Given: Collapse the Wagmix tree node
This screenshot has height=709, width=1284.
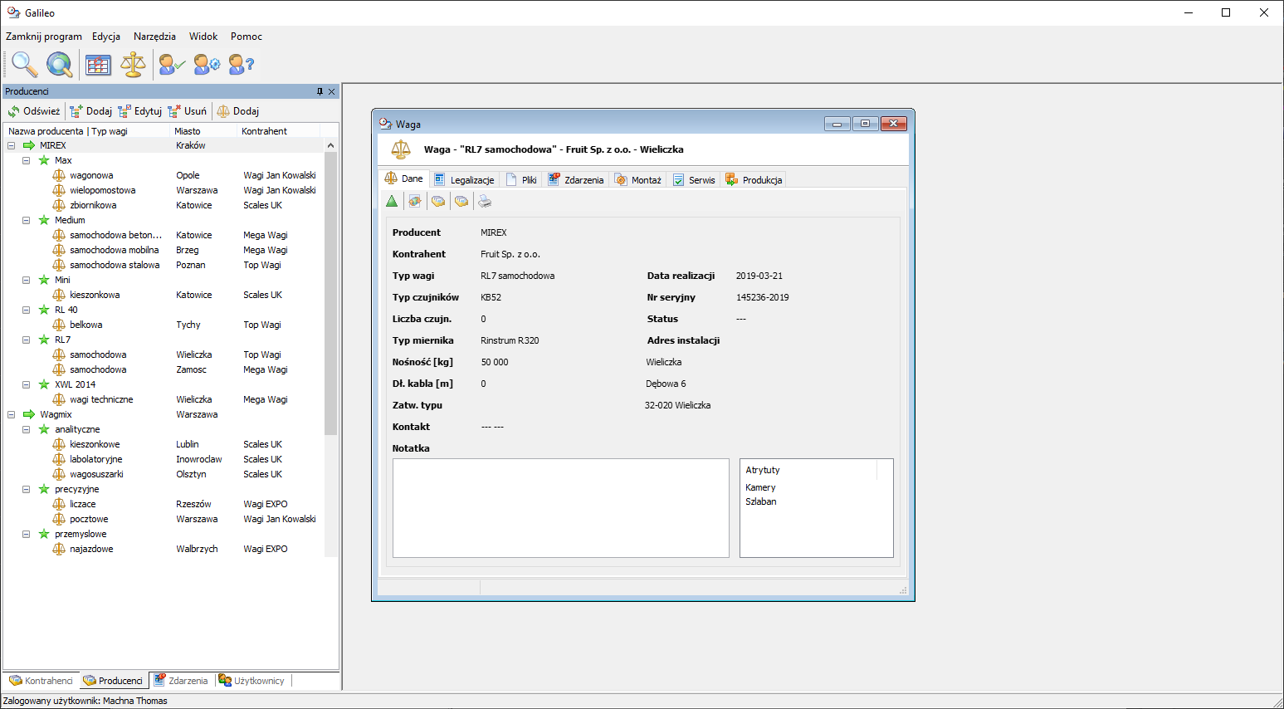Looking at the screenshot, I should (x=11, y=414).
